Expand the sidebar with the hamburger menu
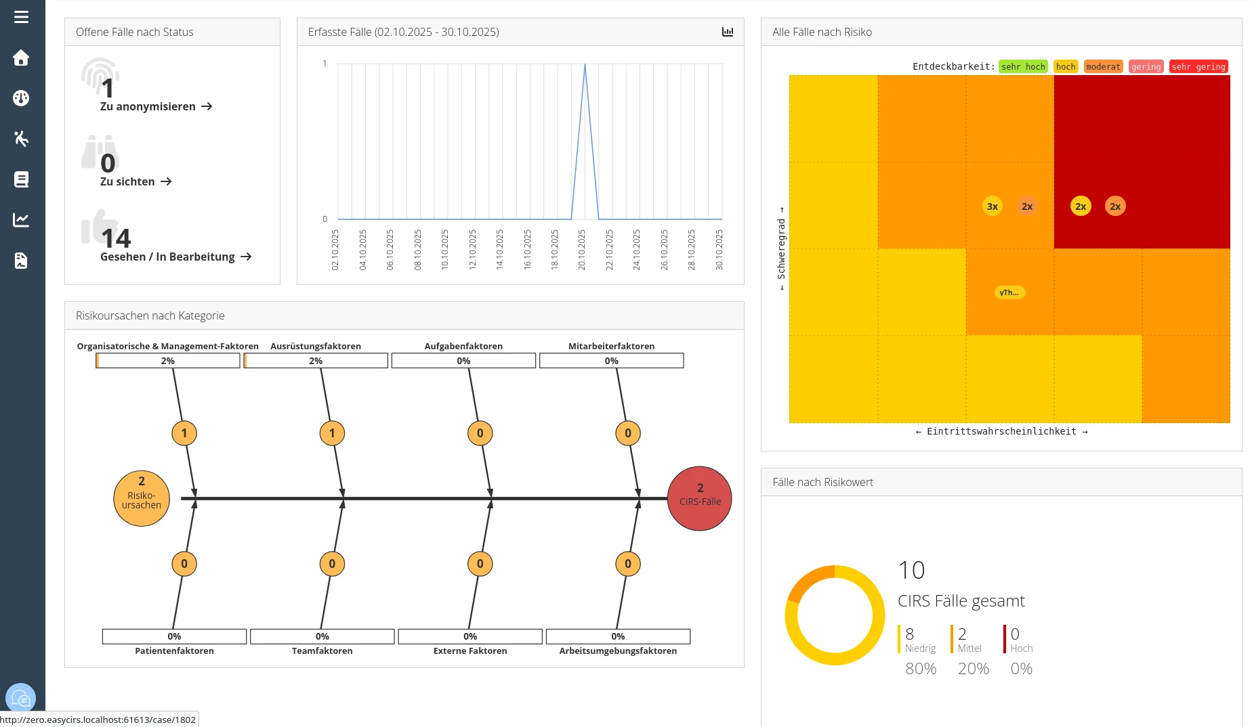 point(20,17)
